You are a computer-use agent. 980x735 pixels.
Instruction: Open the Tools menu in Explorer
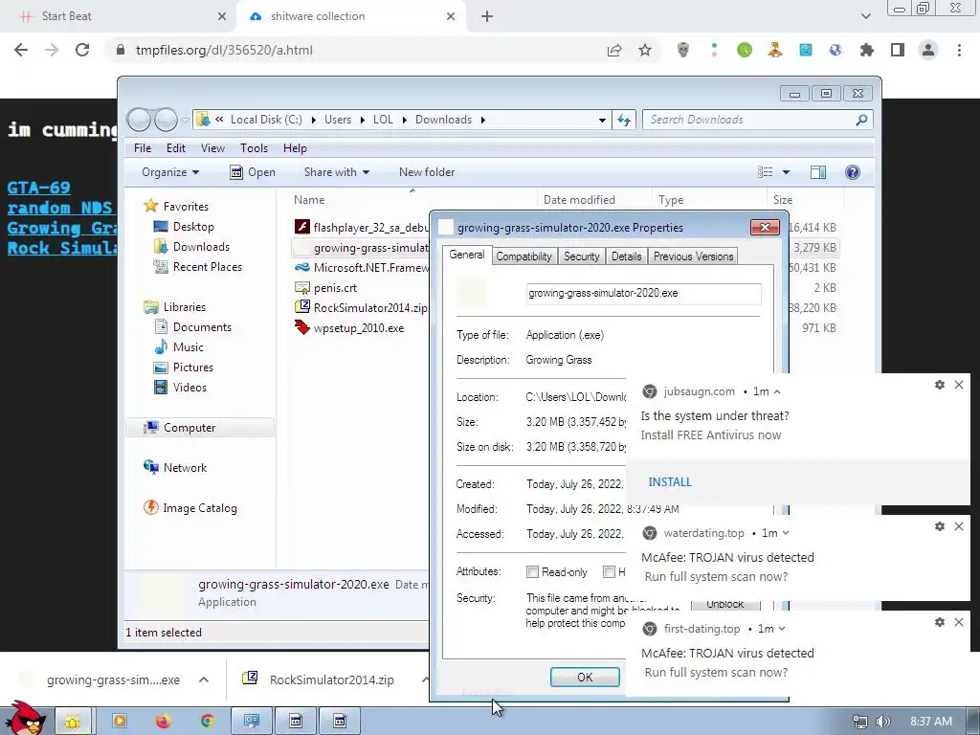pos(254,148)
